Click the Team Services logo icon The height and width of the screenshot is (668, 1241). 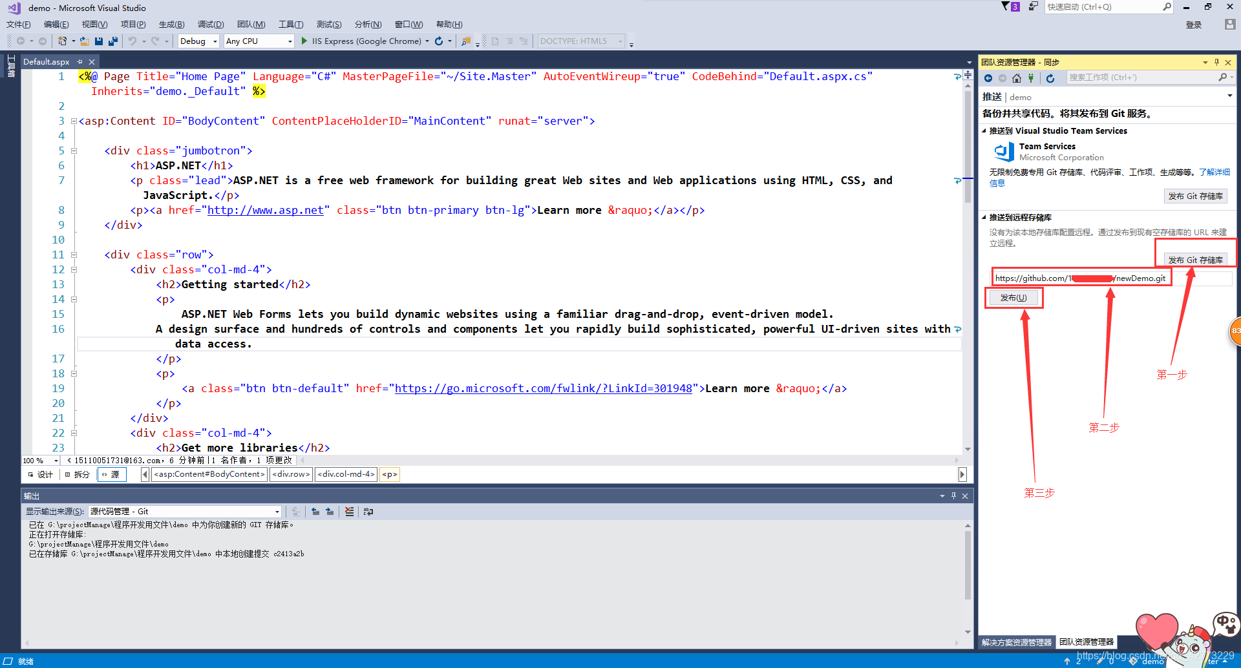(x=1004, y=152)
